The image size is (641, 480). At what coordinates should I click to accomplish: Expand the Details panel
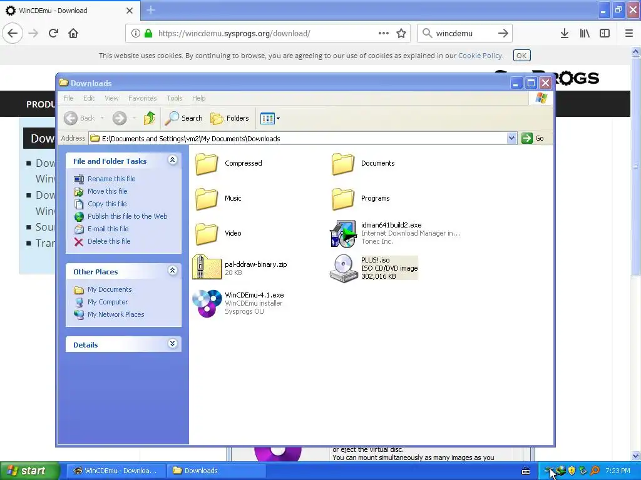click(173, 344)
